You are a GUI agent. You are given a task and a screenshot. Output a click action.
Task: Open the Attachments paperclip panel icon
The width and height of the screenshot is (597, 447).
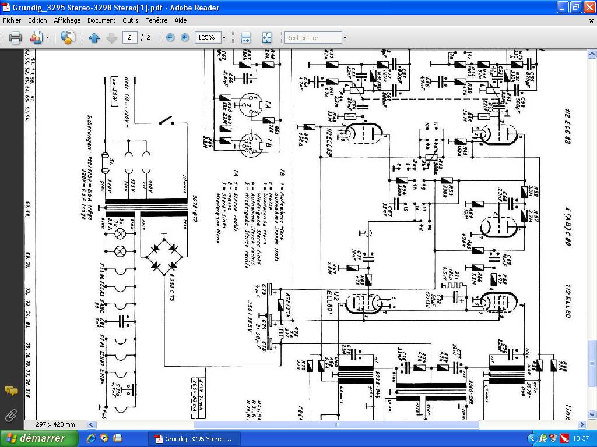(11, 415)
